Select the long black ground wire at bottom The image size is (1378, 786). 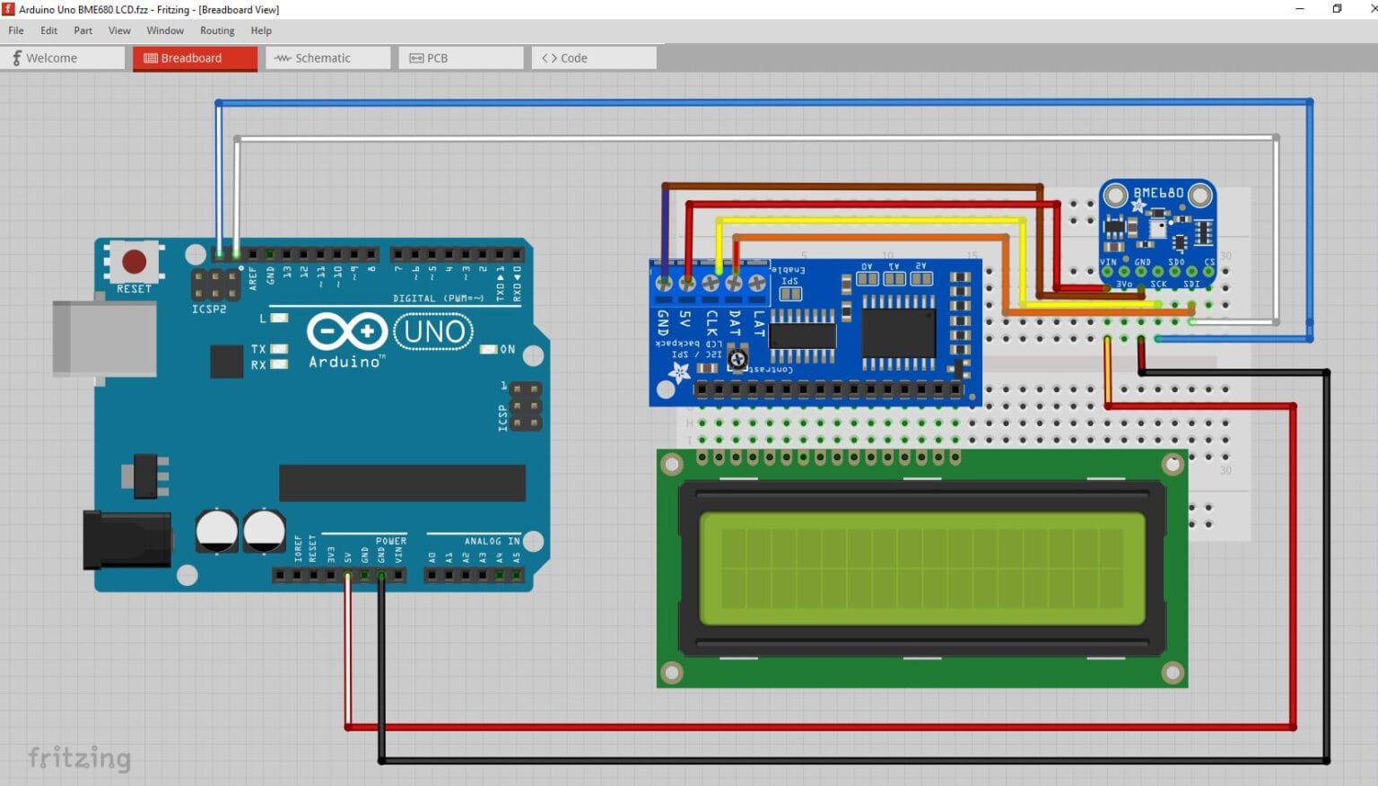click(x=852, y=761)
